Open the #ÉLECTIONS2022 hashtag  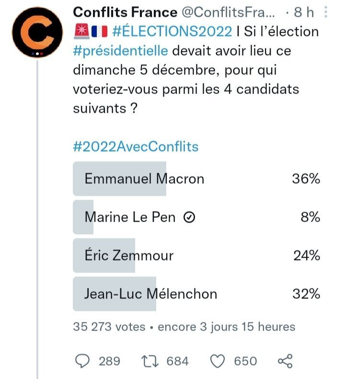pos(172,32)
